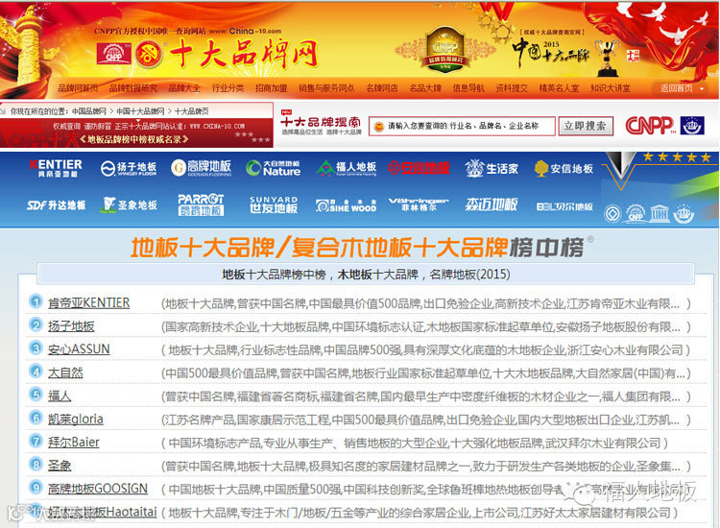The width and height of the screenshot is (720, 528).
Task: Open the SDF 升达地板 logo
Action: [x=56, y=205]
